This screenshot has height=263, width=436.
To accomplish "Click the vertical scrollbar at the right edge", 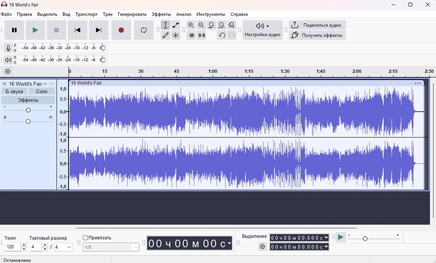I will click(x=433, y=150).
